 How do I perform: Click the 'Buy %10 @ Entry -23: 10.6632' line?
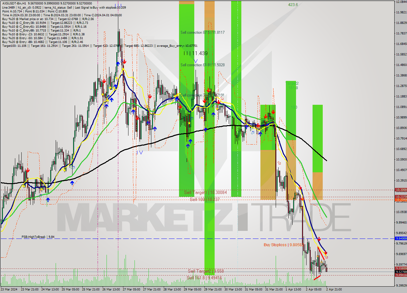coord(44,34)
